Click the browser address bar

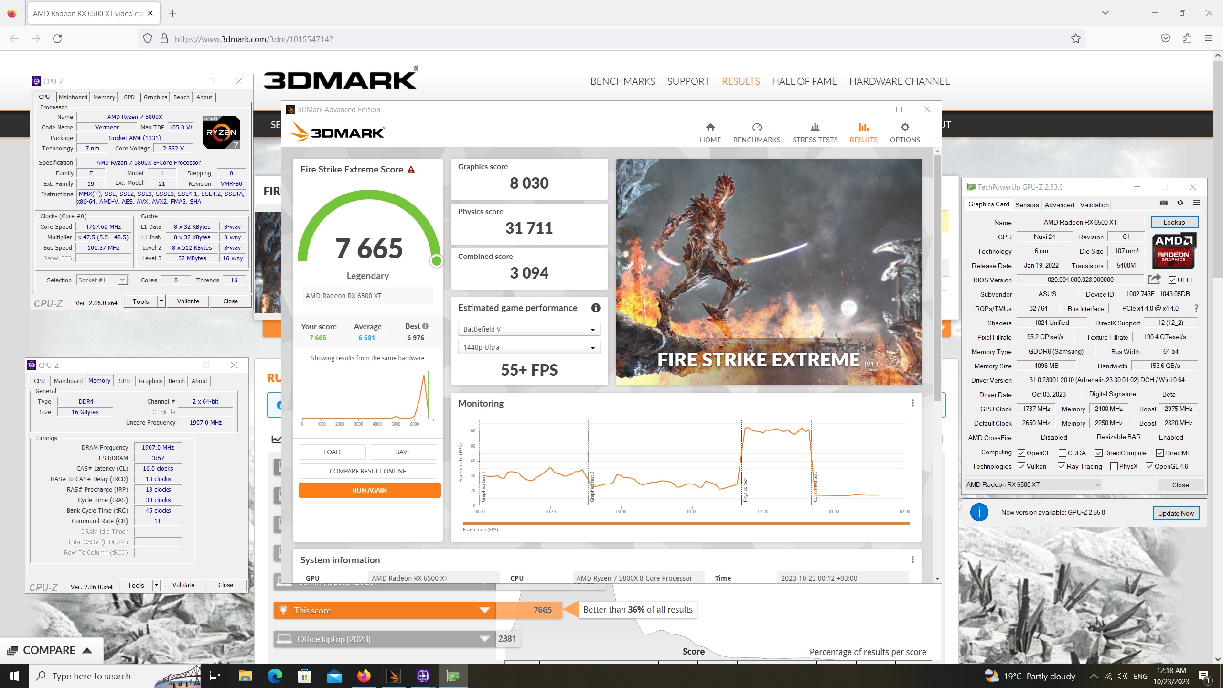pos(611,39)
